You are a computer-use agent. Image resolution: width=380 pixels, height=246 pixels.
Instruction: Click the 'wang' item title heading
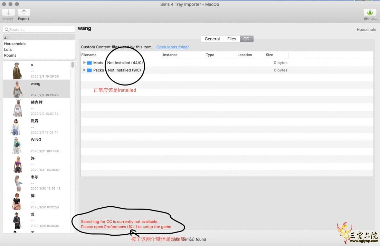tap(85, 28)
